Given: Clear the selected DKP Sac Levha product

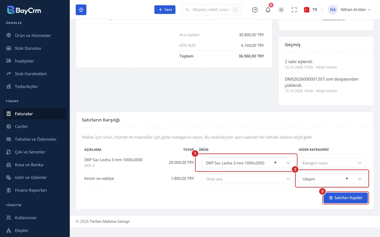Looking at the screenshot, I should tap(275, 163).
